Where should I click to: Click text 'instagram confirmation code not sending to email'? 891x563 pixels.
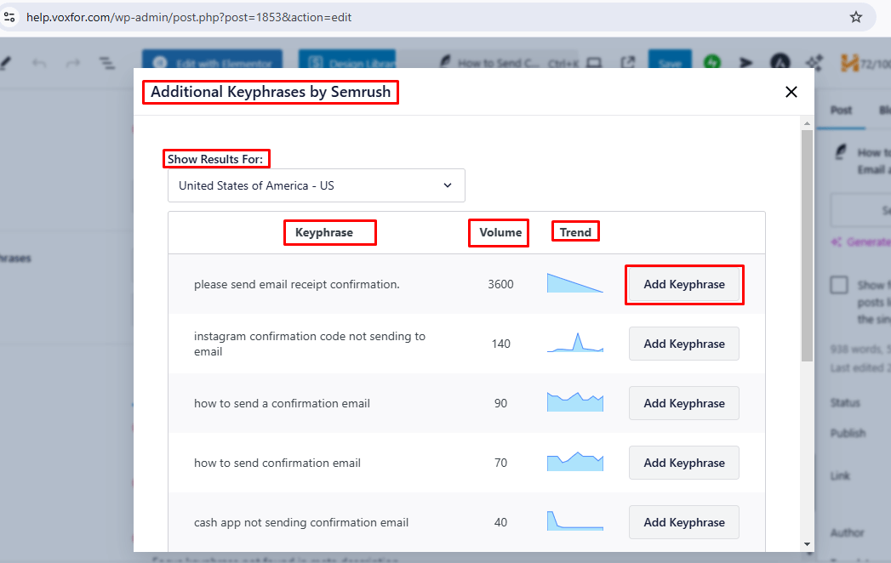(x=310, y=344)
